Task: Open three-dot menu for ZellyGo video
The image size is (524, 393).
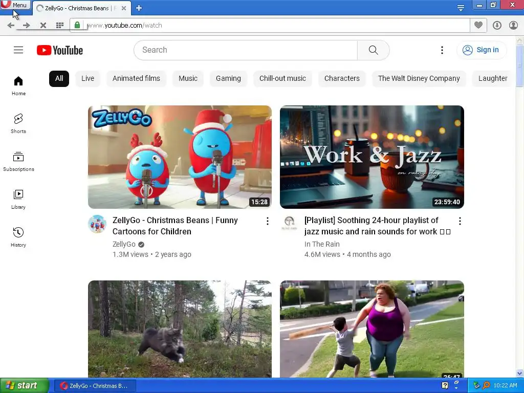Action: 267,221
